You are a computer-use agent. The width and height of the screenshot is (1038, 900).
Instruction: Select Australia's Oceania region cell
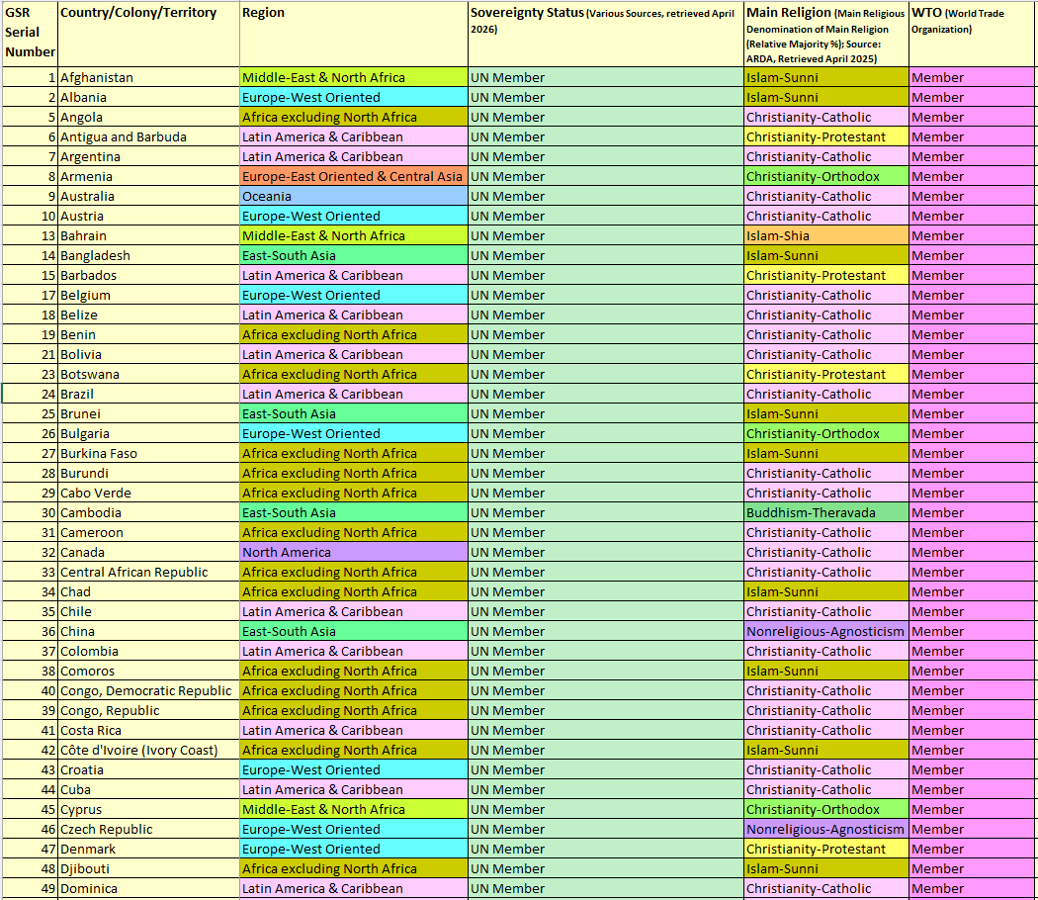354,197
